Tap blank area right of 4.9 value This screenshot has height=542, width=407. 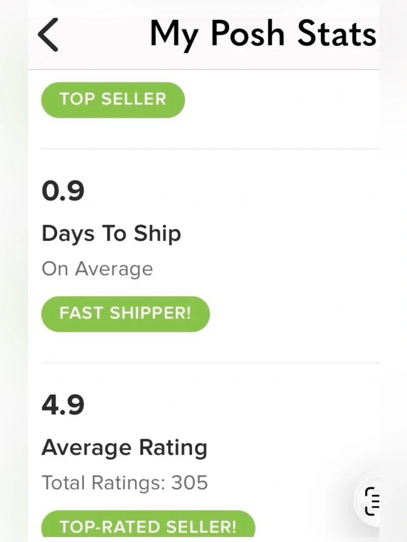coord(232,405)
